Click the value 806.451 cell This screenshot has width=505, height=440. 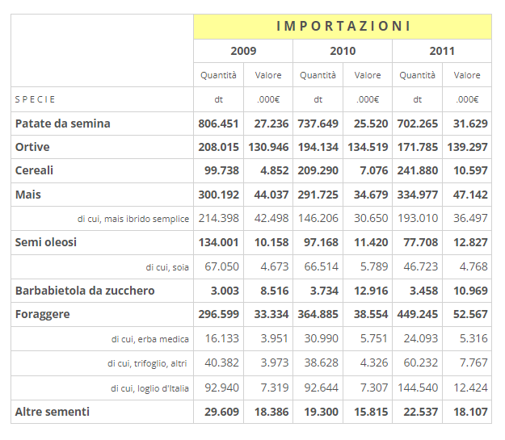point(218,124)
